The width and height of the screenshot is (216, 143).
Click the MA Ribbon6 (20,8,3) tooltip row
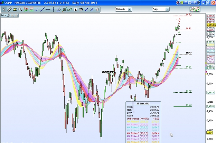pos(143,136)
